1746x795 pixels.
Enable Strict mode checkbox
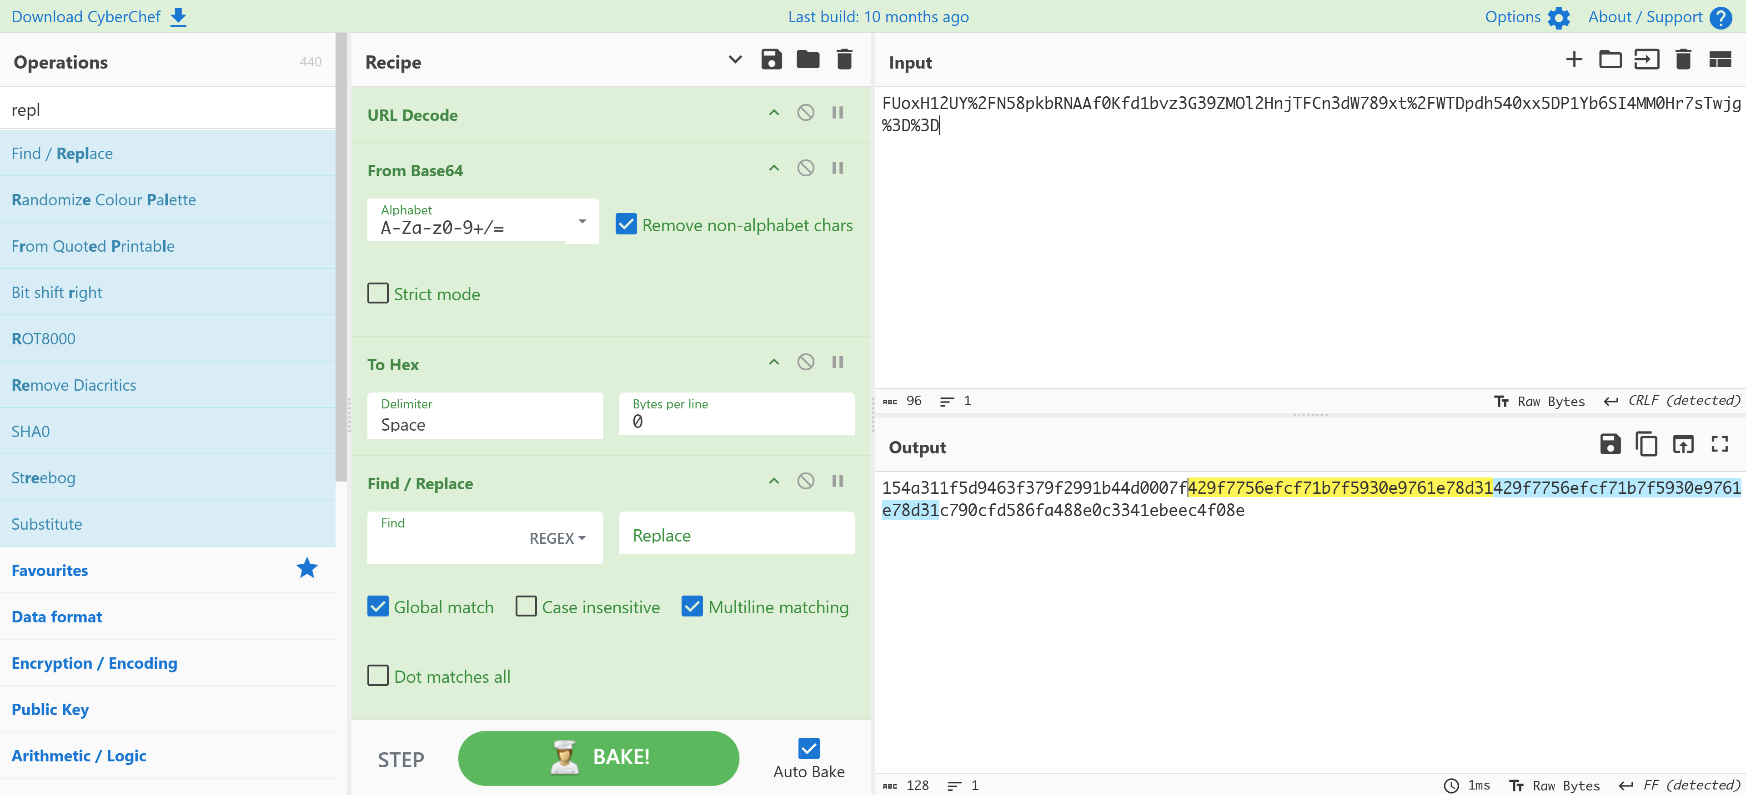pos(377,293)
